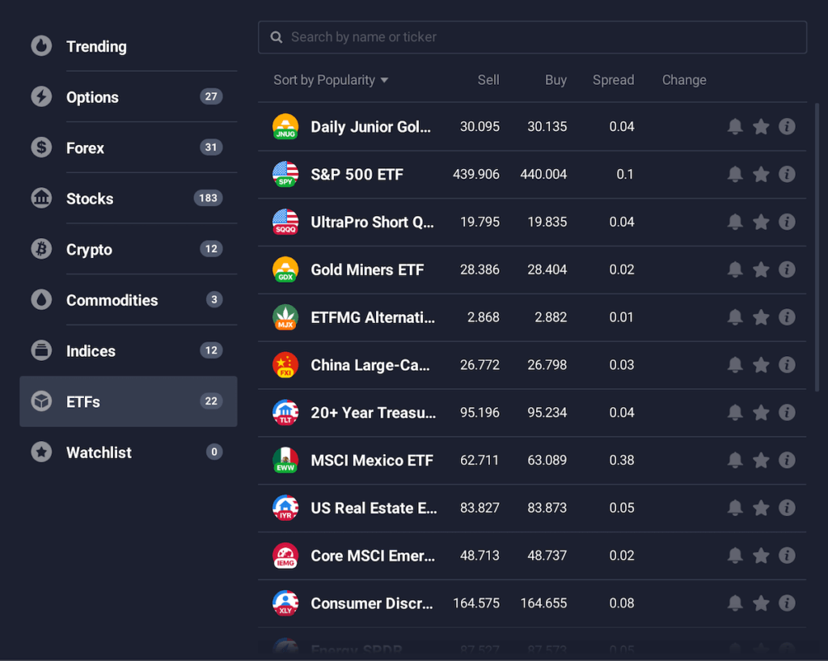Star the S&P 500 ETF as favorite
The width and height of the screenshot is (828, 661).
761,174
